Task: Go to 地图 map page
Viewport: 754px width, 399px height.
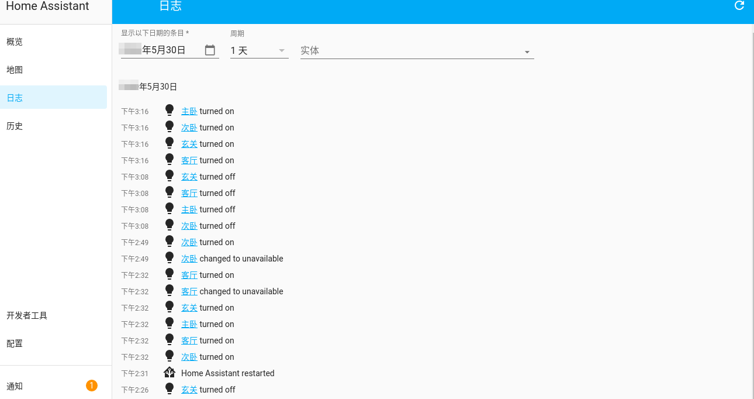Action: coord(15,70)
